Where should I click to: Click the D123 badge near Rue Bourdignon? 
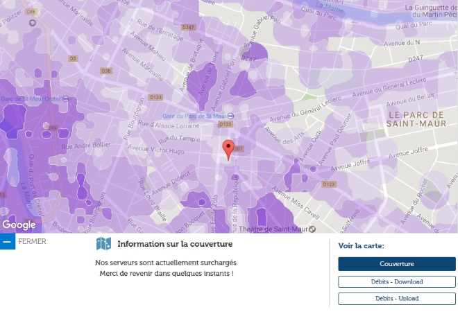point(155,97)
